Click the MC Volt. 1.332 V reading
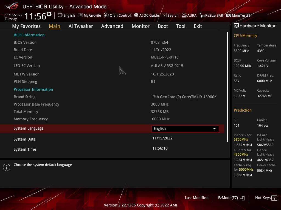Viewport: 281px width, 210px height. 239,96
